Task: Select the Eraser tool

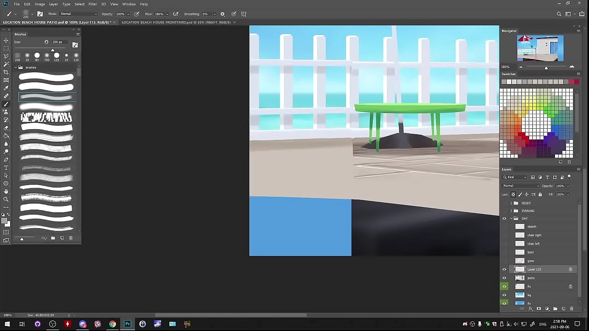Action: tap(6, 128)
